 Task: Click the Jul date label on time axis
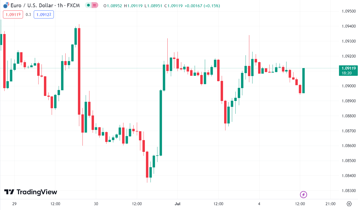click(x=178, y=204)
